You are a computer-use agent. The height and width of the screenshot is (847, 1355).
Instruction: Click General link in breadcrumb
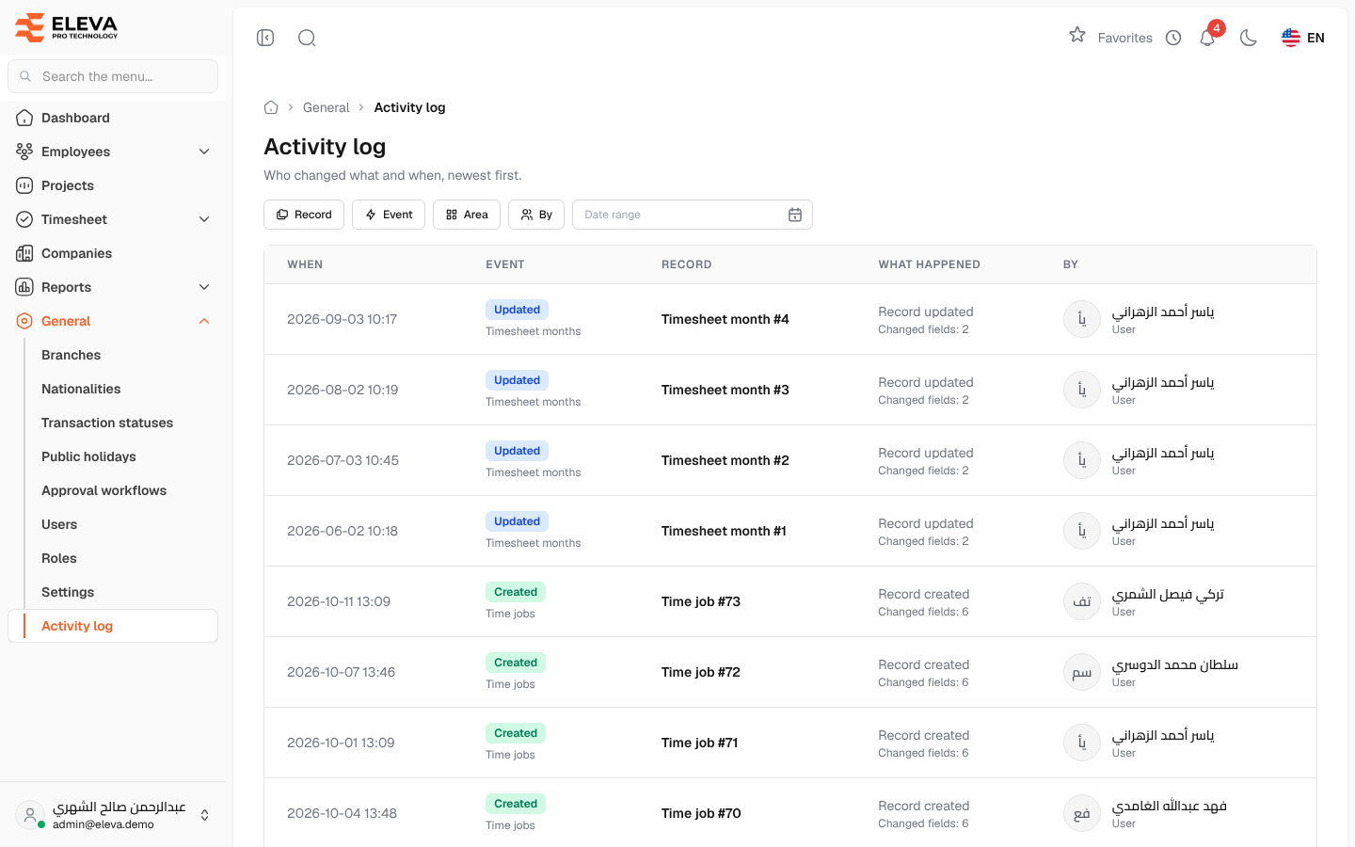point(326,107)
